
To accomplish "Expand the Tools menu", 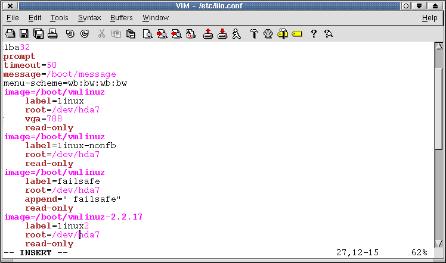I will click(x=59, y=18).
